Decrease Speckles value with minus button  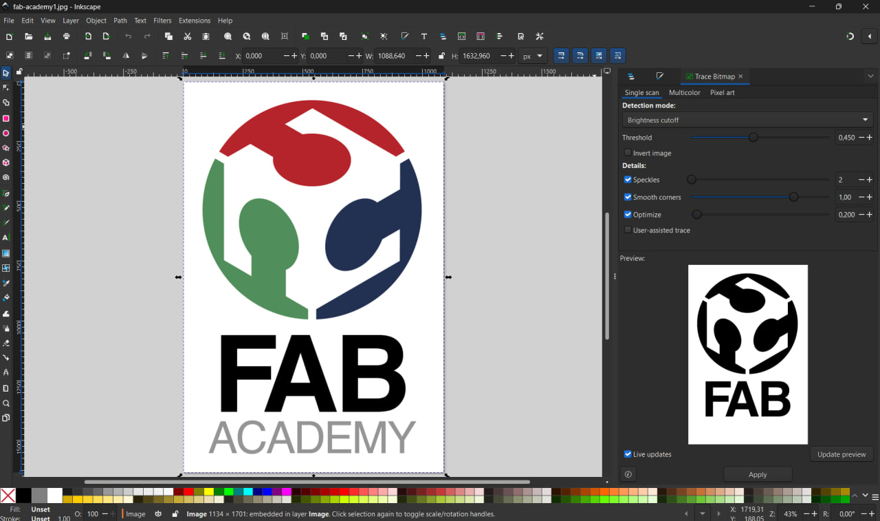[x=861, y=180]
